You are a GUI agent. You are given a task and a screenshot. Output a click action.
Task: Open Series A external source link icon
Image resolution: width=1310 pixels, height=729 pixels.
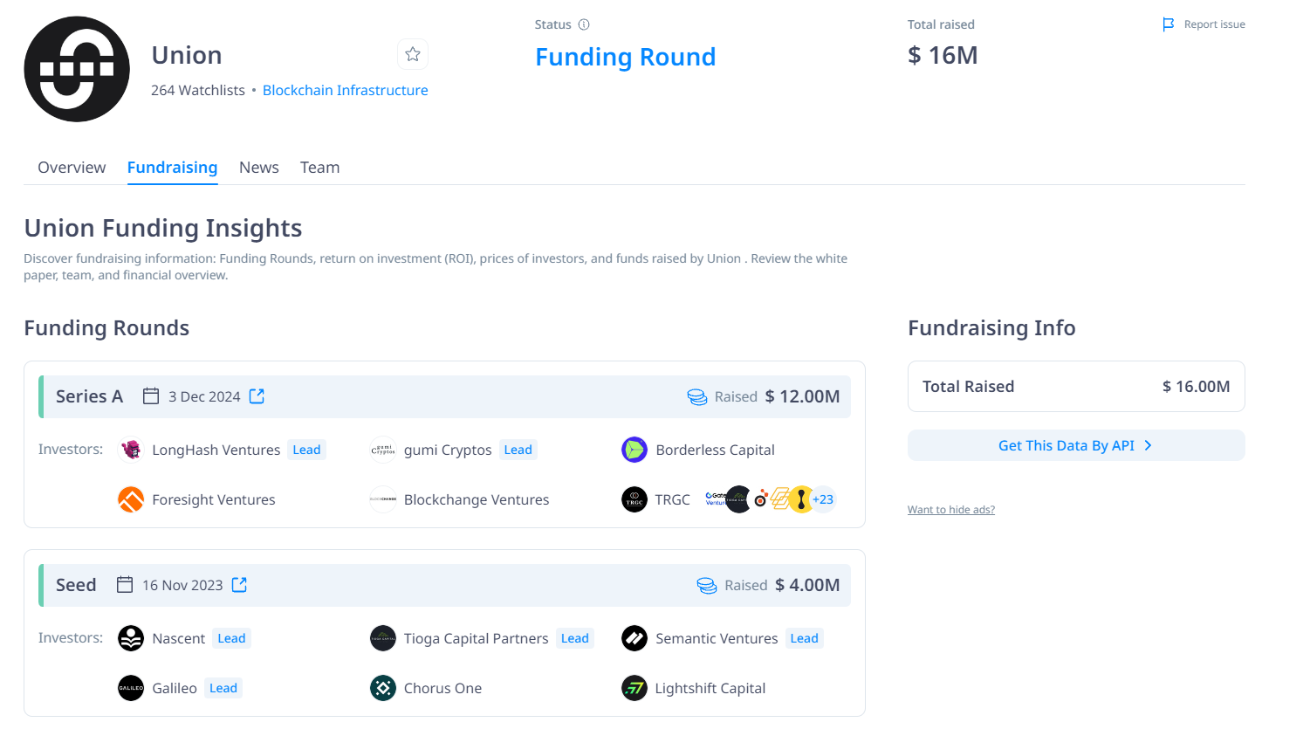point(257,396)
